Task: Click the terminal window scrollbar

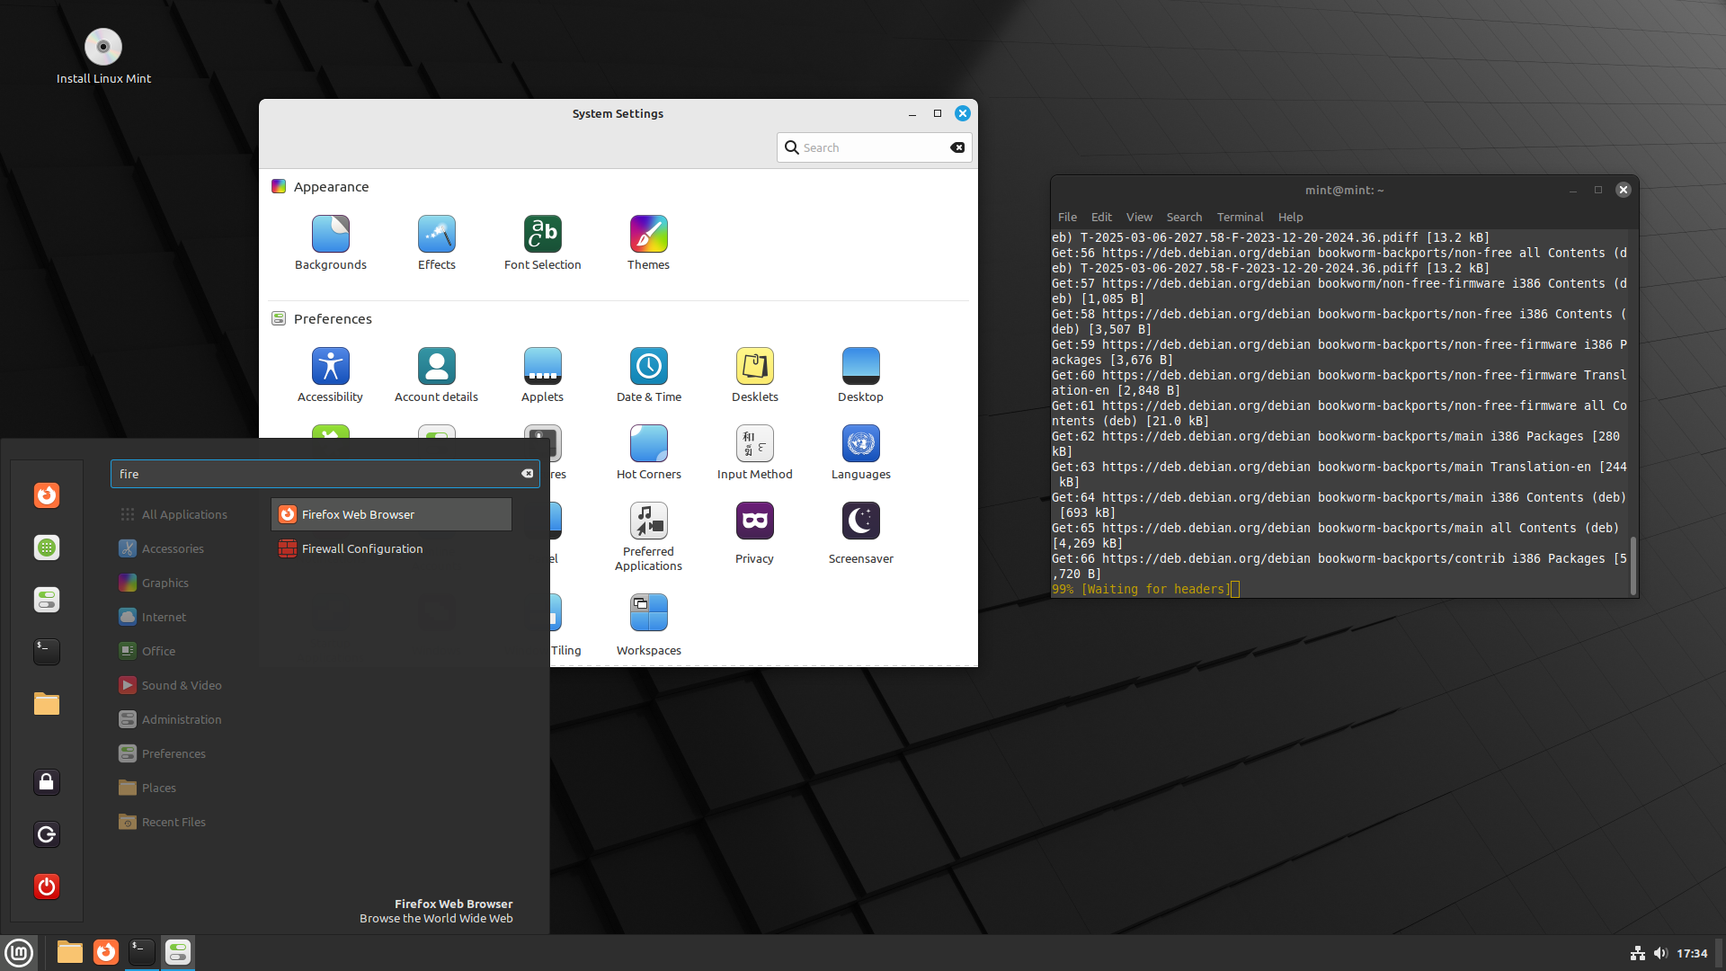Action: [x=1633, y=565]
